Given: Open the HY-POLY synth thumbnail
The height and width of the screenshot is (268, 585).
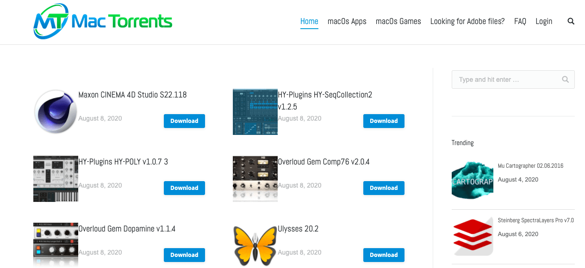Looking at the screenshot, I should [x=56, y=178].
